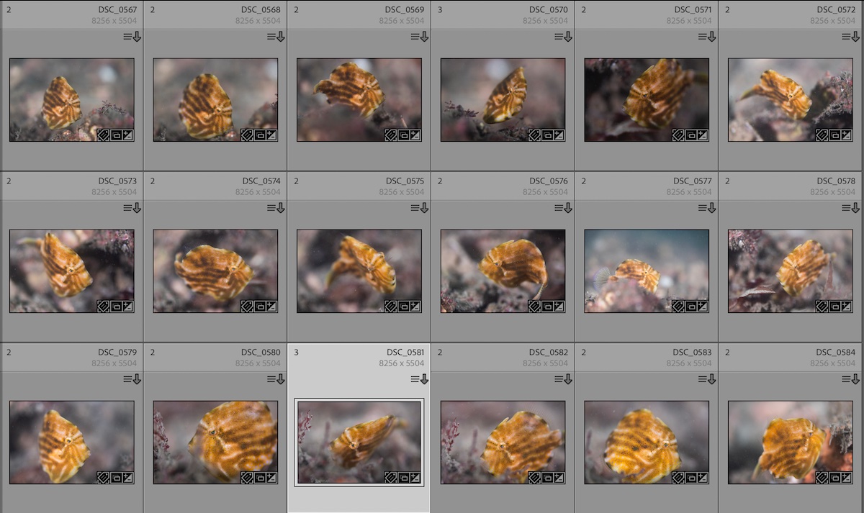Click the keyword tag badge on DSC_0583
Viewport: 864px width, 513px height.
coord(678,477)
